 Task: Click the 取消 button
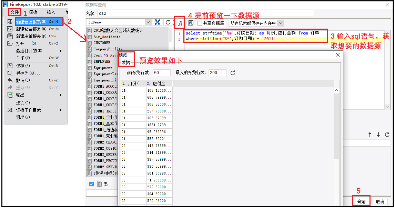click(380, 201)
